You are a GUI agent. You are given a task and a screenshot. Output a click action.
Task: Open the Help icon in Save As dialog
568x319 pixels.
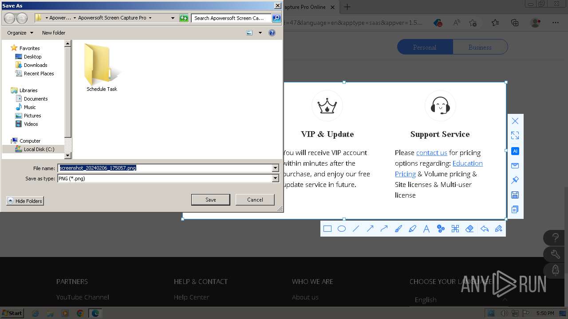pos(272,33)
